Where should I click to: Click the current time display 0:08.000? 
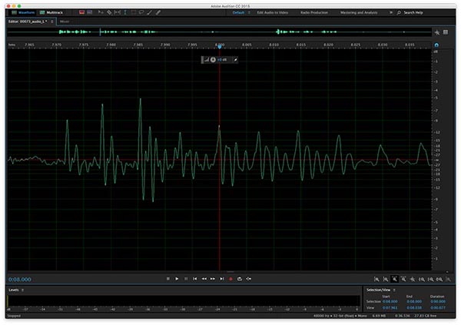pos(22,278)
